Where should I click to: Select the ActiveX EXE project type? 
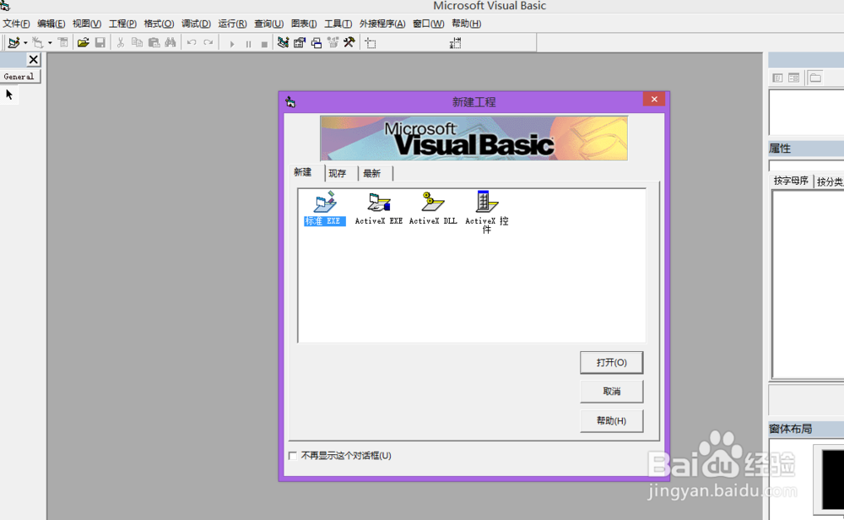click(379, 209)
